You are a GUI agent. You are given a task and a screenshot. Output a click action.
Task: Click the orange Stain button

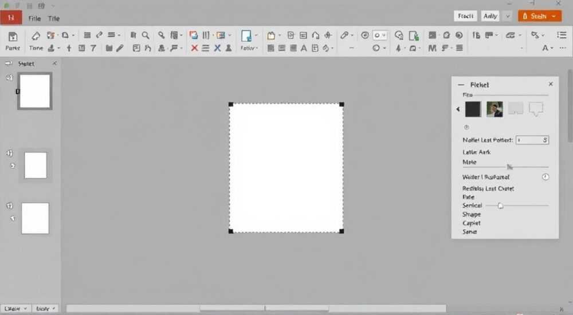(539, 16)
